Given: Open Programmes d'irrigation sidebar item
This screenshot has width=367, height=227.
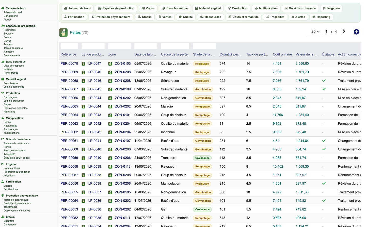Looking at the screenshot, I should [17, 172].
